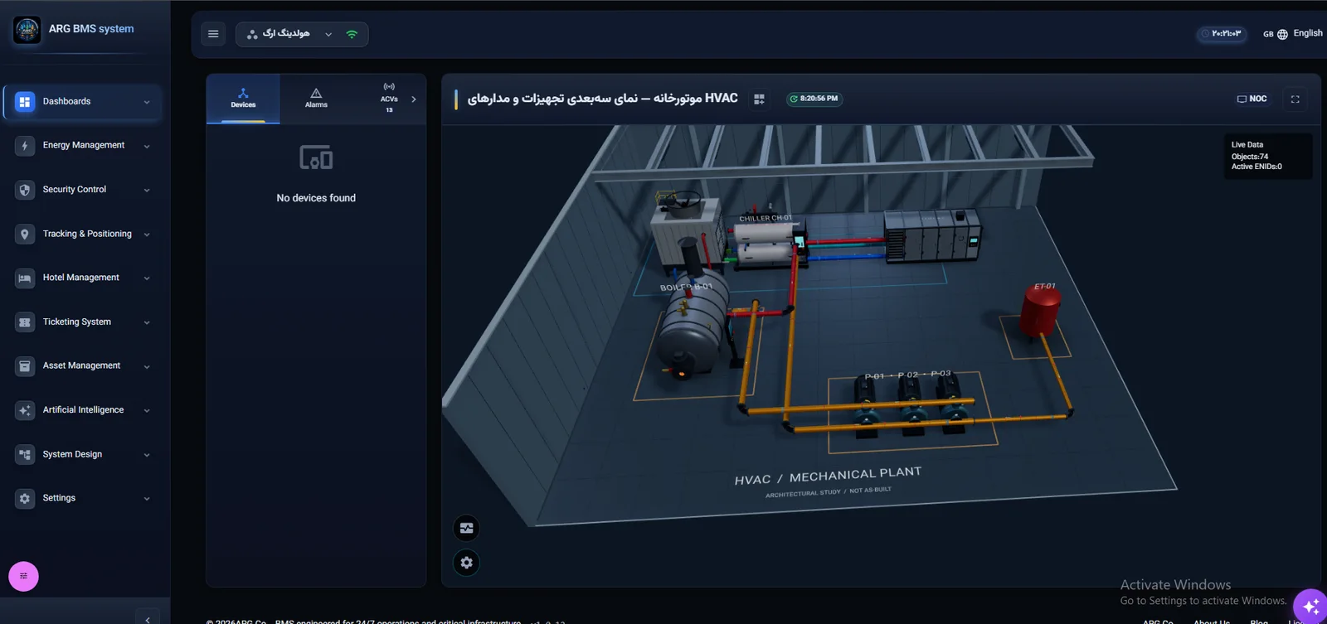1327x624 pixels.
Task: Expand the Security Control chevron
Action: 147,191
